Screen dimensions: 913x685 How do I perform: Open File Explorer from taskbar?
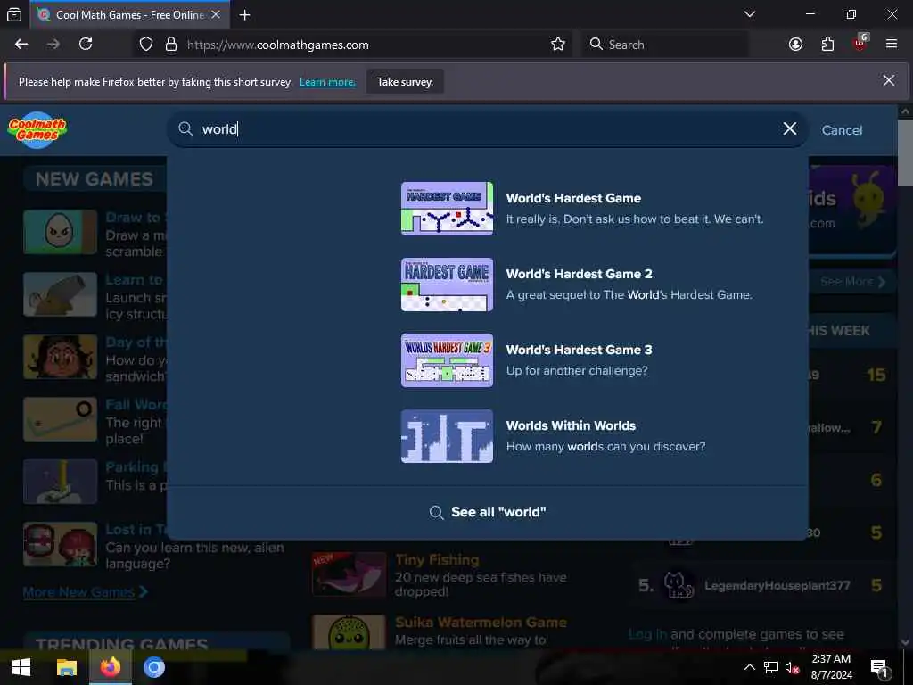pos(66,667)
